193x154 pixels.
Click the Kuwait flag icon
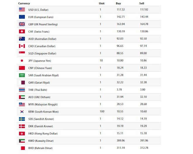(x=22, y=141)
